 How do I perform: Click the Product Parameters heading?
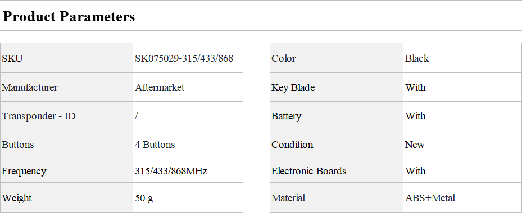pos(69,16)
